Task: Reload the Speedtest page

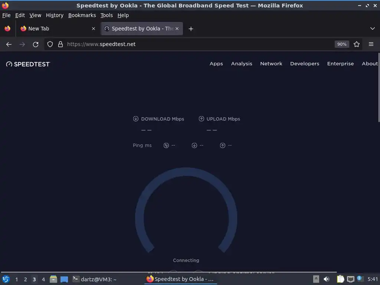Action: [36, 45]
